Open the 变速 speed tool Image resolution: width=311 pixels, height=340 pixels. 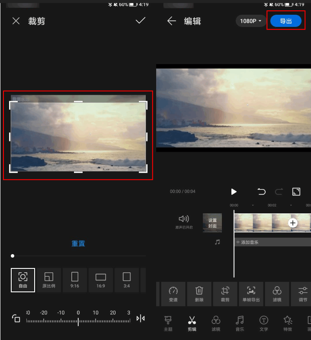click(x=173, y=294)
